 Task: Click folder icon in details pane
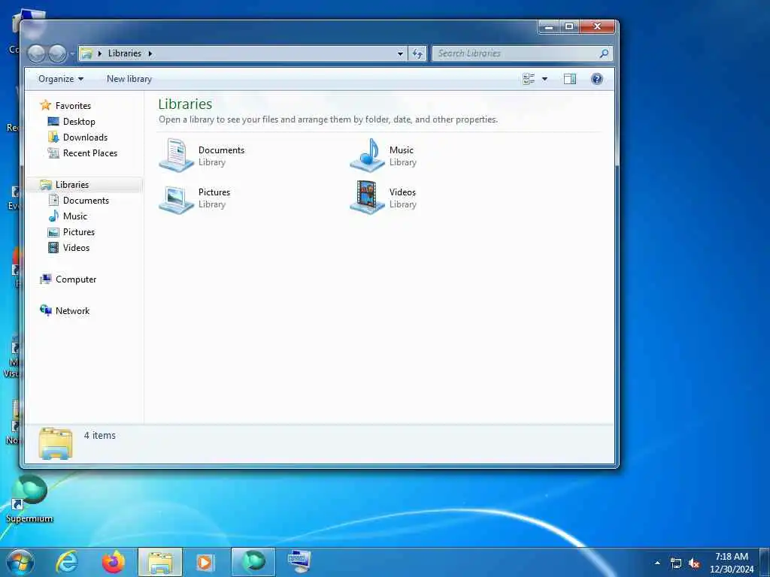56,443
